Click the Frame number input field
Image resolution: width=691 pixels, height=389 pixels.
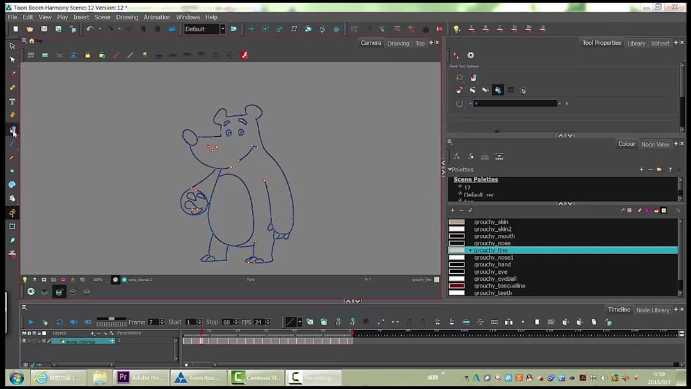tap(153, 322)
